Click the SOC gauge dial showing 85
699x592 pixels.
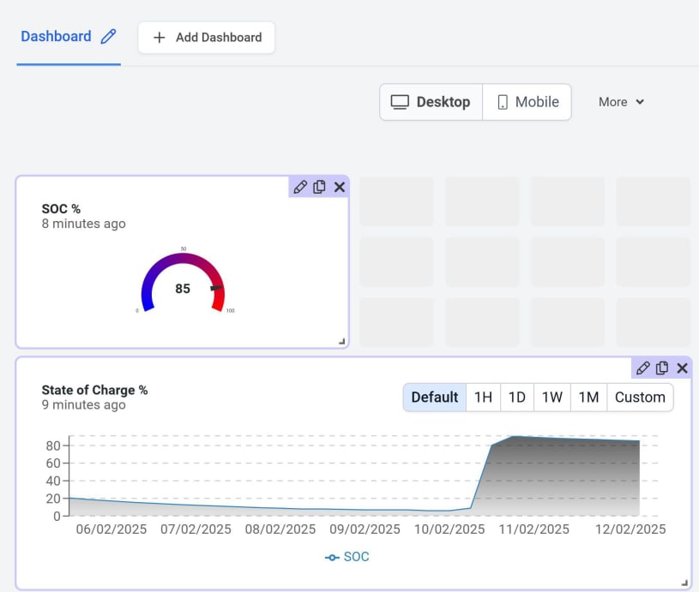coord(183,284)
